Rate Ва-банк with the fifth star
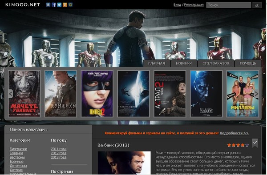This screenshot has width=267, height=175. point(247,145)
